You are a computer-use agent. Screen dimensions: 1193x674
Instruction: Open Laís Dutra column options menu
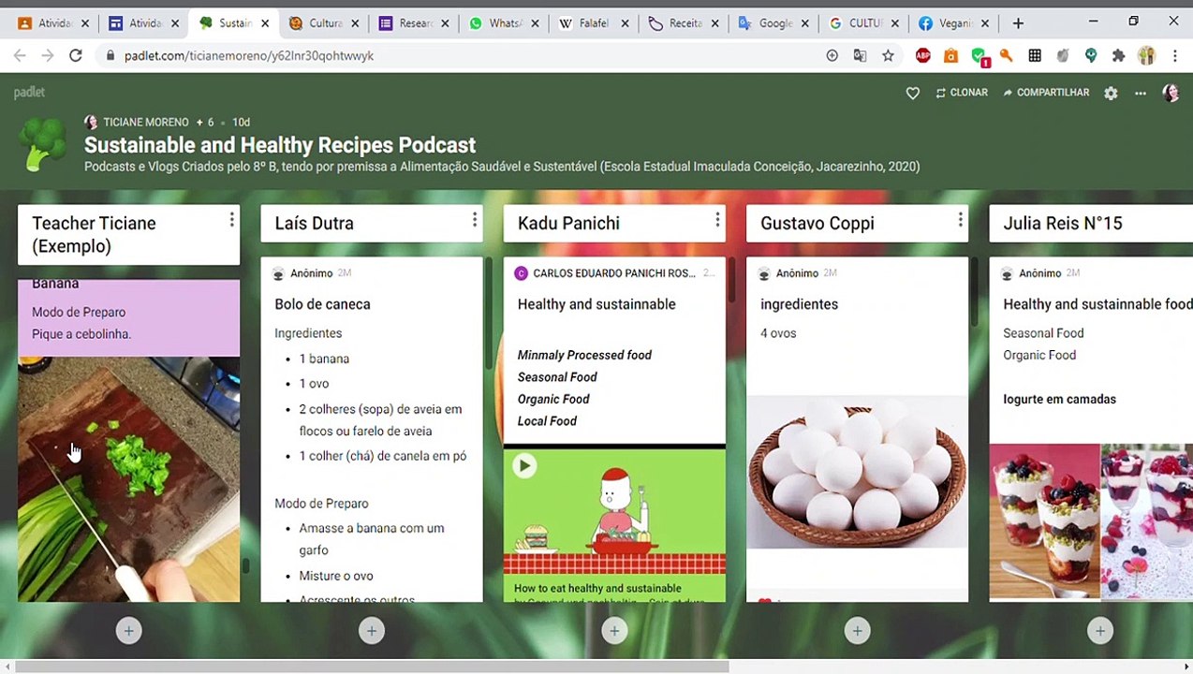(475, 220)
